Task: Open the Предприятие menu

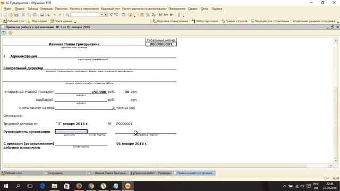Action: [177, 9]
